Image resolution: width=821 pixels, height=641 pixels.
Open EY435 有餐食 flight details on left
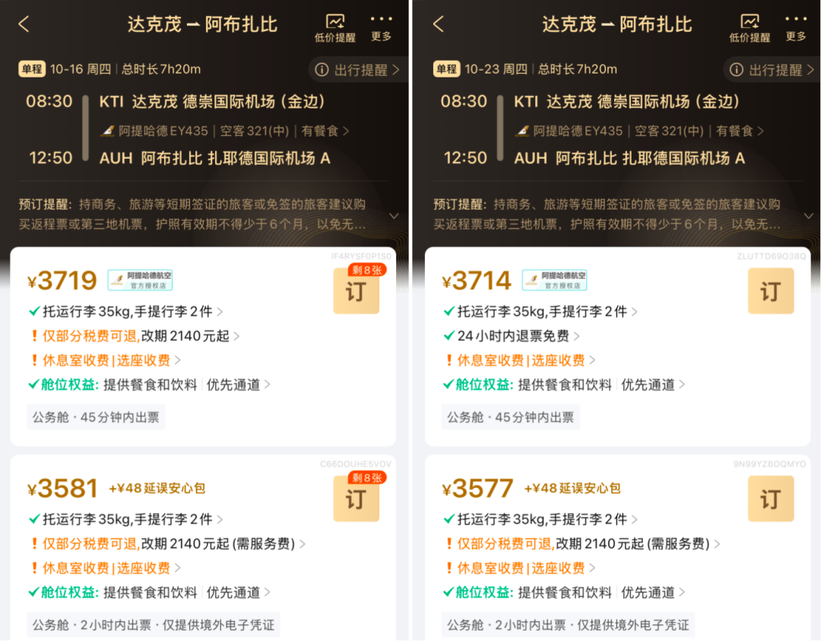[x=225, y=131]
